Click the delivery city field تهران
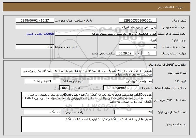 (x=35, y=47)
